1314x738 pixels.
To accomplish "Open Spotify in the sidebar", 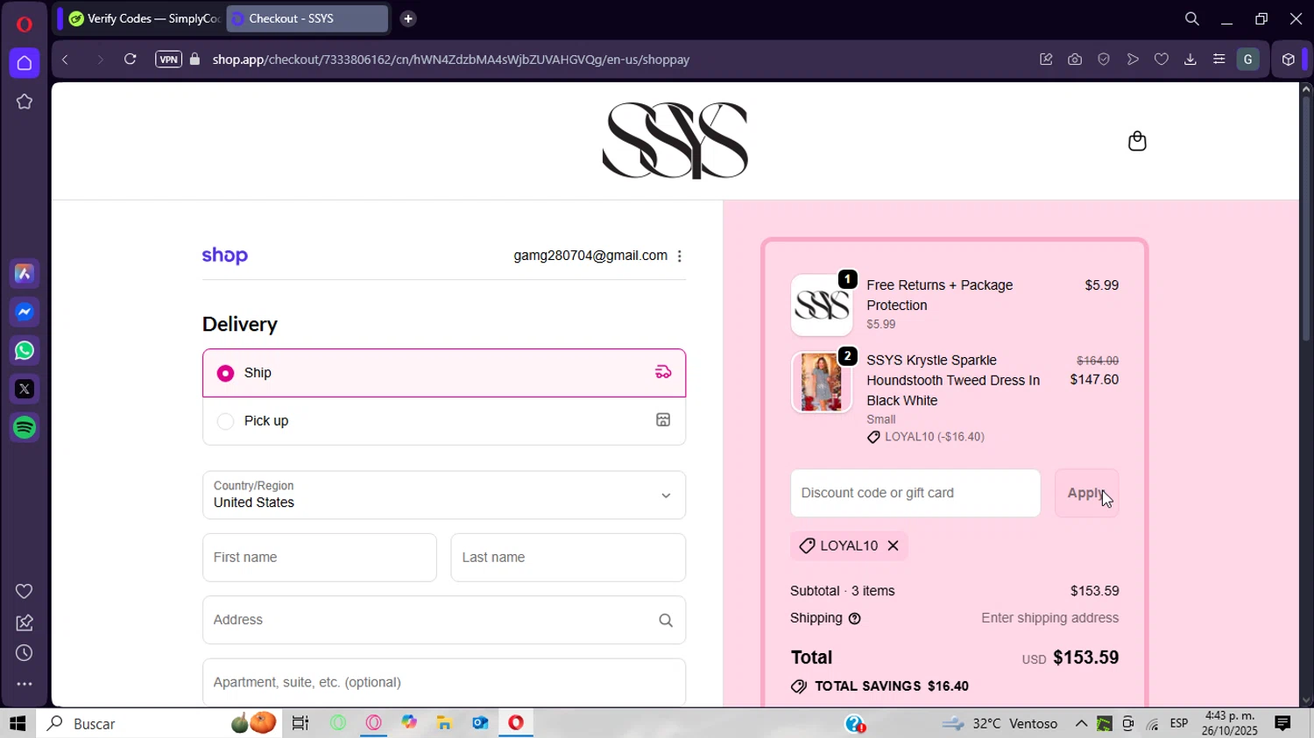I will [25, 427].
